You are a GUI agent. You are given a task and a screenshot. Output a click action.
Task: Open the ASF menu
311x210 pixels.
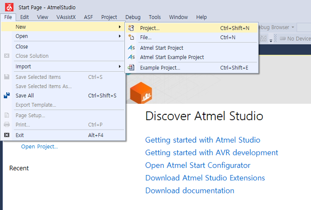[x=88, y=17]
